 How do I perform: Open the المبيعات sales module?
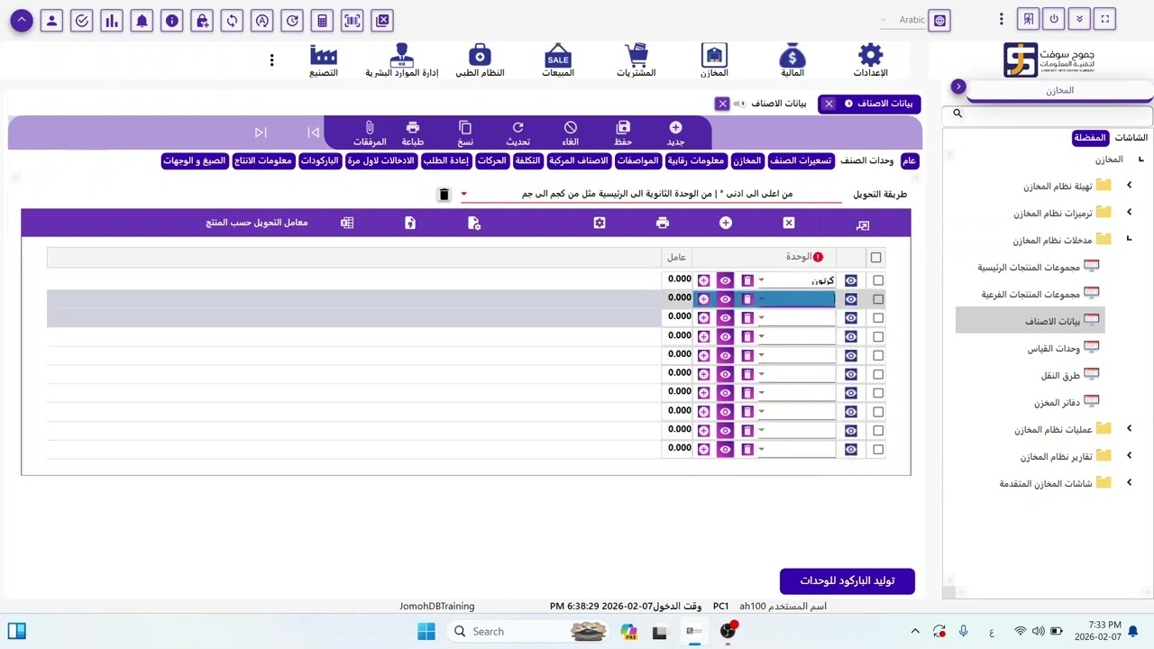click(x=558, y=60)
